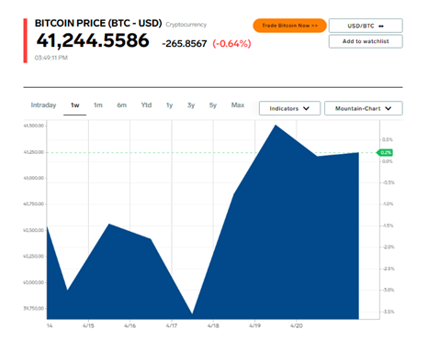Display the Max chart range
The width and height of the screenshot is (428, 351).
[x=238, y=105]
